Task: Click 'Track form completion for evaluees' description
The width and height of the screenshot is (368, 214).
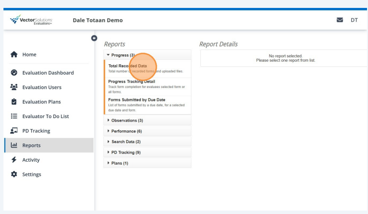Action: tap(146, 89)
